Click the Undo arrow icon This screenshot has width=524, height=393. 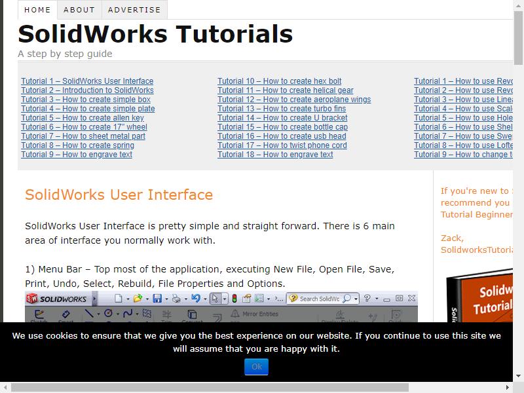(x=196, y=298)
